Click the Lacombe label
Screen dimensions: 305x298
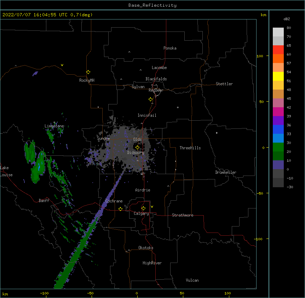[x=159, y=68]
